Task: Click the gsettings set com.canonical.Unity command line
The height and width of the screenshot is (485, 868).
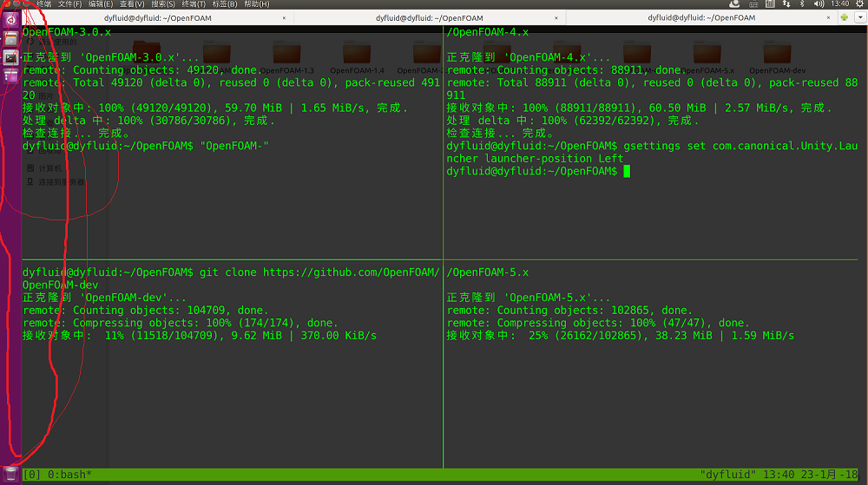Action: pos(652,152)
